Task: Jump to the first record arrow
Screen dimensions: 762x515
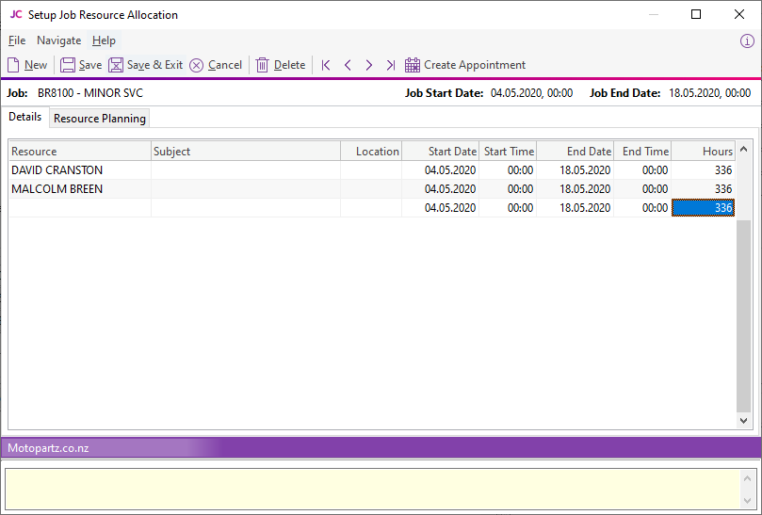Action: [326, 65]
